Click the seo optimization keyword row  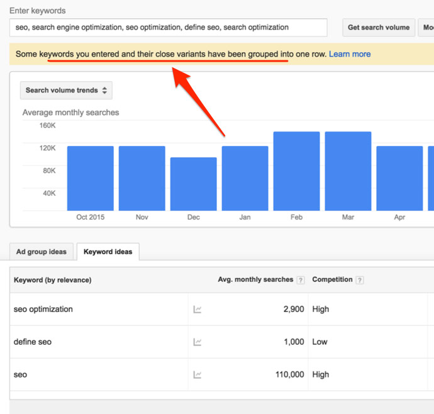43,310
